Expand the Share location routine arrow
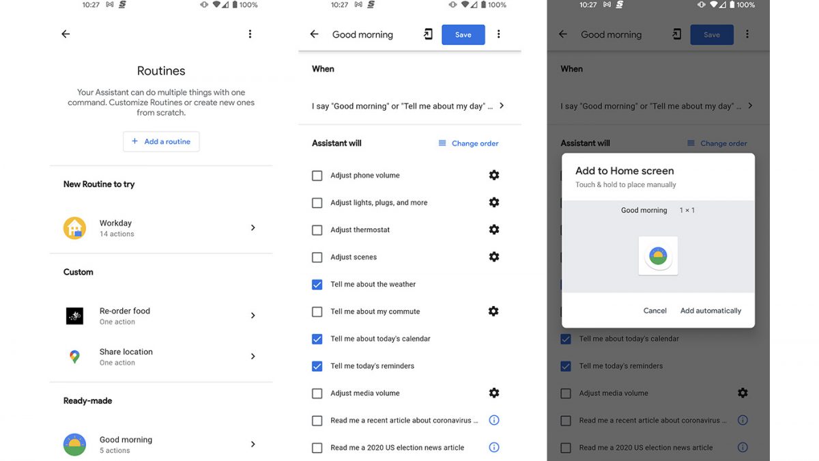 tap(253, 357)
